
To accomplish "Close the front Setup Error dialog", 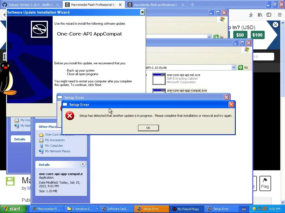I will tap(231, 105).
